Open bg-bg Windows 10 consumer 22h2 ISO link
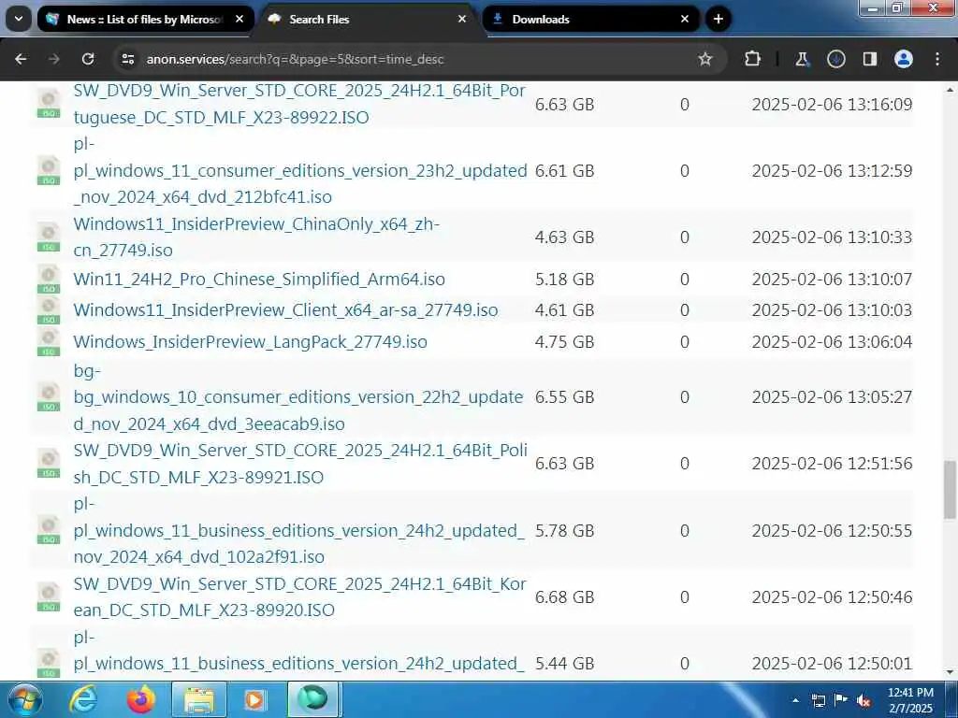Viewport: 958px width, 718px height. [298, 396]
